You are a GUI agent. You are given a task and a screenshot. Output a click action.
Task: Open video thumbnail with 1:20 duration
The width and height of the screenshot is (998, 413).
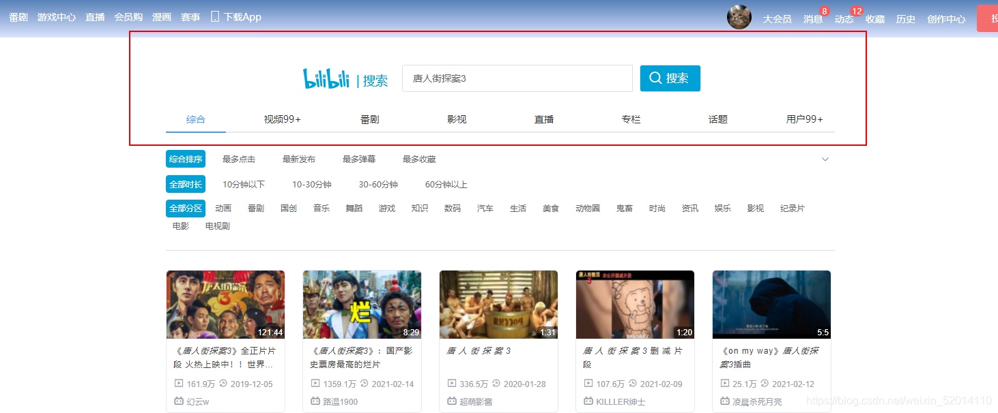635,305
